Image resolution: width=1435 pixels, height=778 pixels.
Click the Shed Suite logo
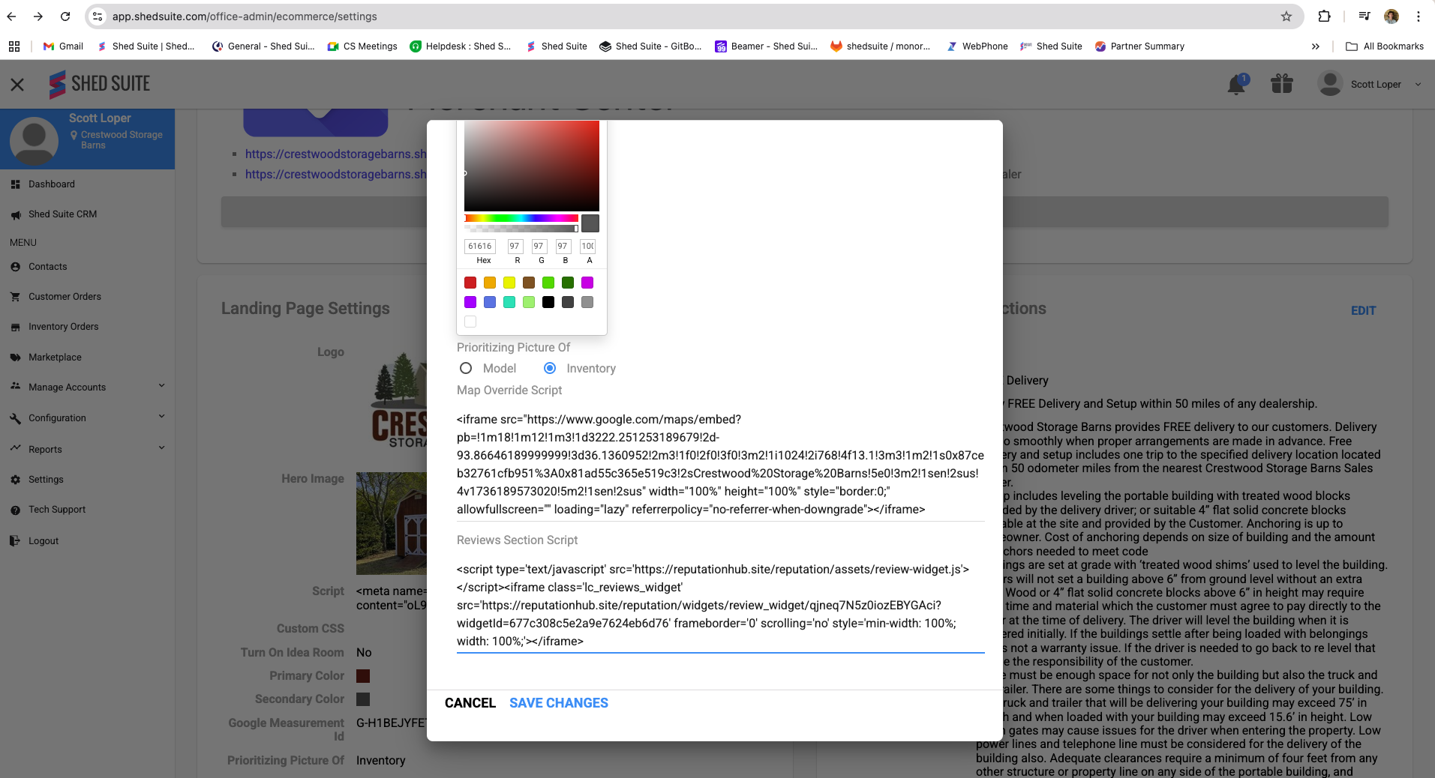point(100,84)
